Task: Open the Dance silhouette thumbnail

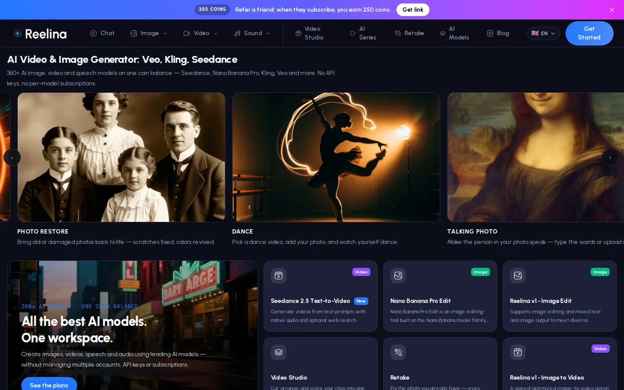Action: (x=336, y=157)
